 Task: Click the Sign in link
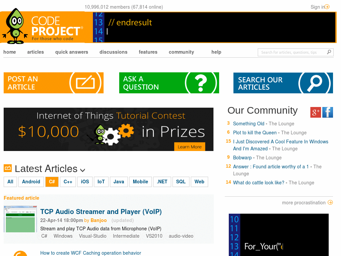pyautogui.click(x=317, y=7)
